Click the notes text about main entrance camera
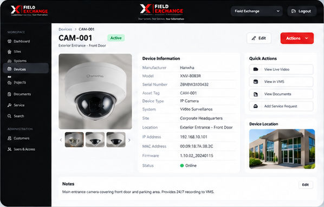Image resolution: width=324 pixels, height=207 pixels. coord(138,192)
